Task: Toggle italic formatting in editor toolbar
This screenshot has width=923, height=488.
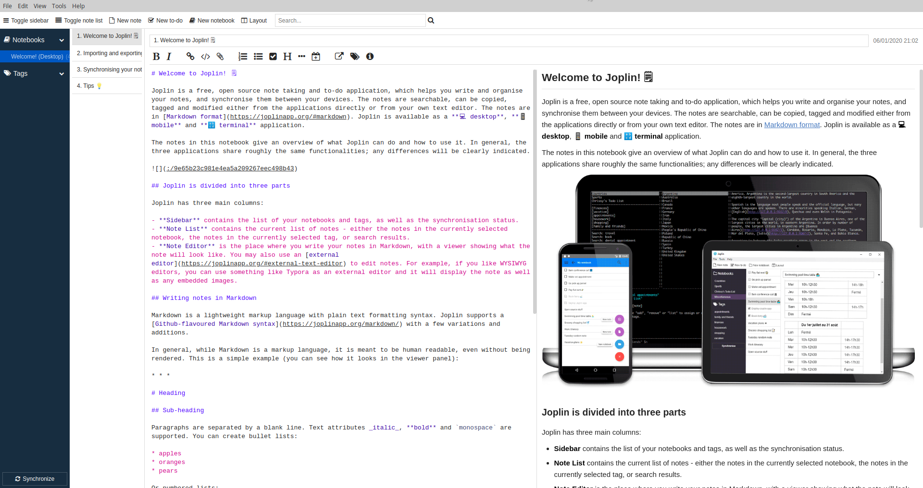Action: 169,57
